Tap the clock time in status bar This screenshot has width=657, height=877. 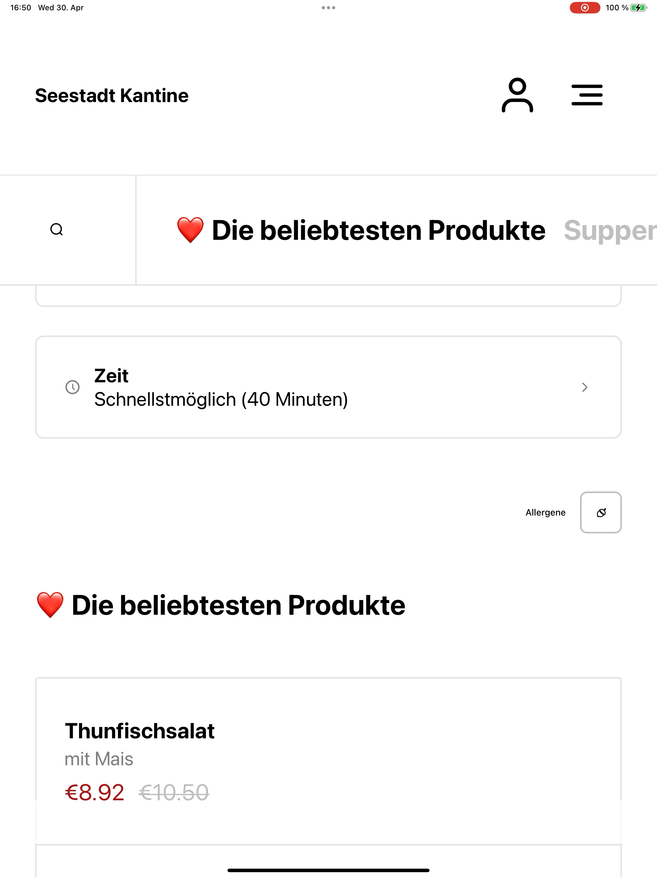pyautogui.click(x=21, y=7)
